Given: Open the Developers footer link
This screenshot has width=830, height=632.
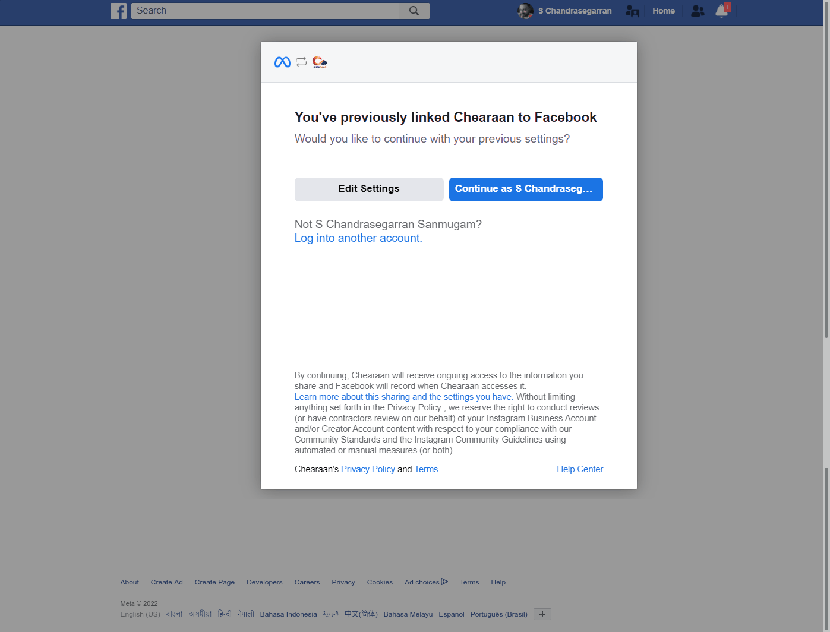Looking at the screenshot, I should (264, 582).
